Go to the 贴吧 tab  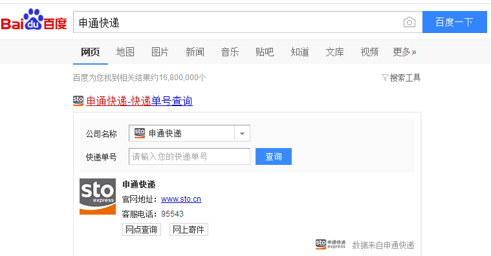pos(265,52)
